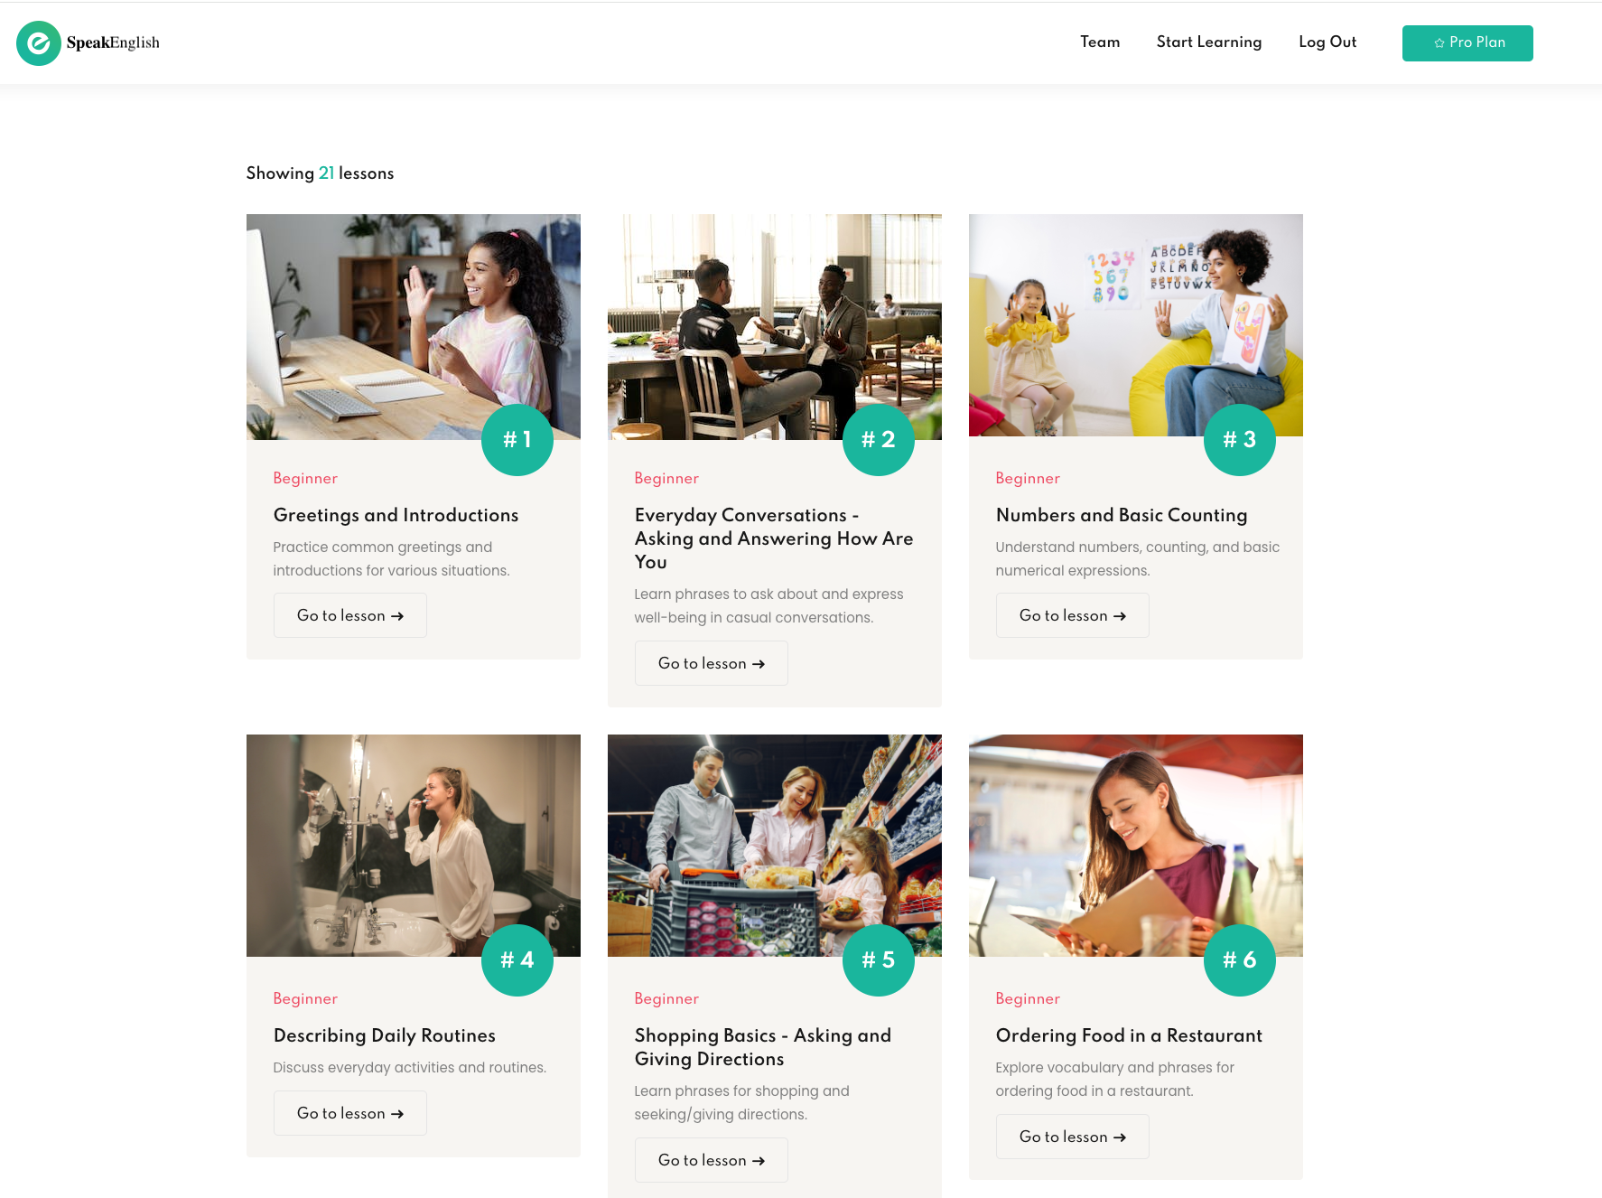The image size is (1602, 1198).
Task: Go to Describing Daily Routines lesson
Action: click(350, 1113)
